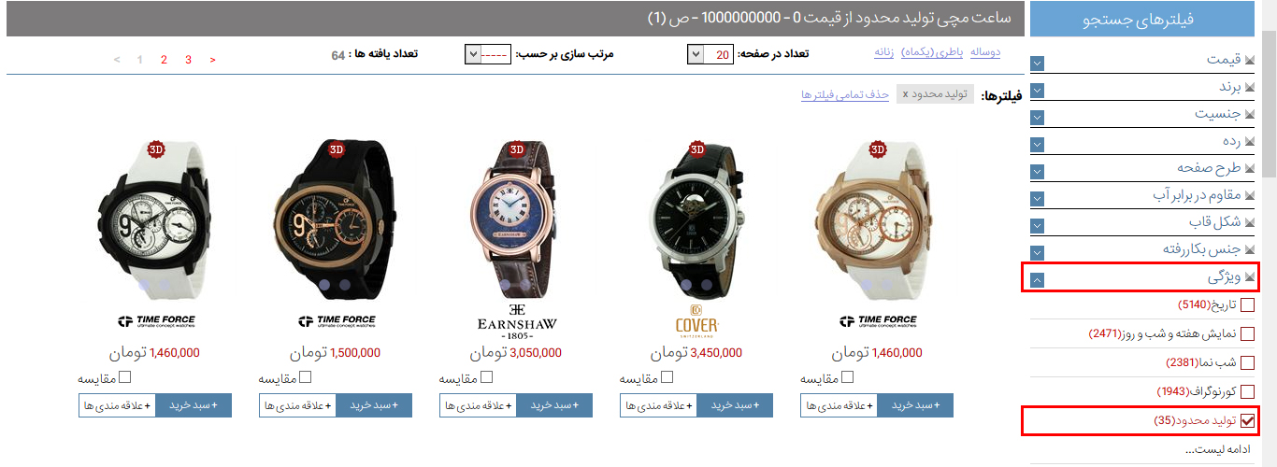Expand the برند filter section

click(1038, 91)
